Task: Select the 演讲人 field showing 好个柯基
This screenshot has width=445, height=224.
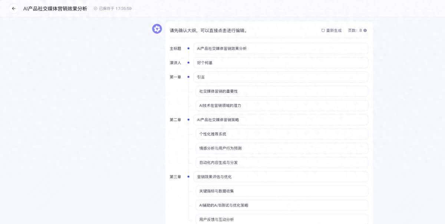Action: pyautogui.click(x=282, y=63)
